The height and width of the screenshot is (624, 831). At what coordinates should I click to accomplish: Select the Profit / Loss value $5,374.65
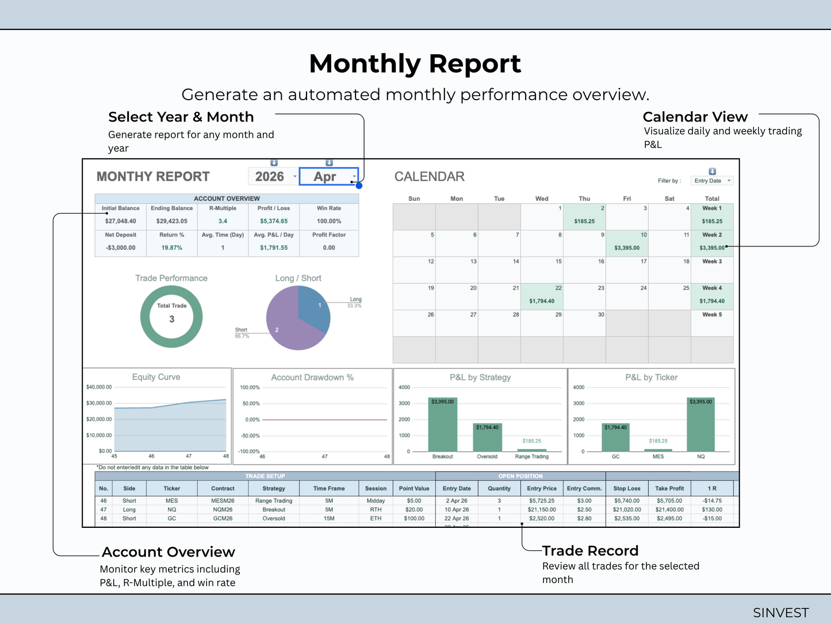(x=274, y=221)
